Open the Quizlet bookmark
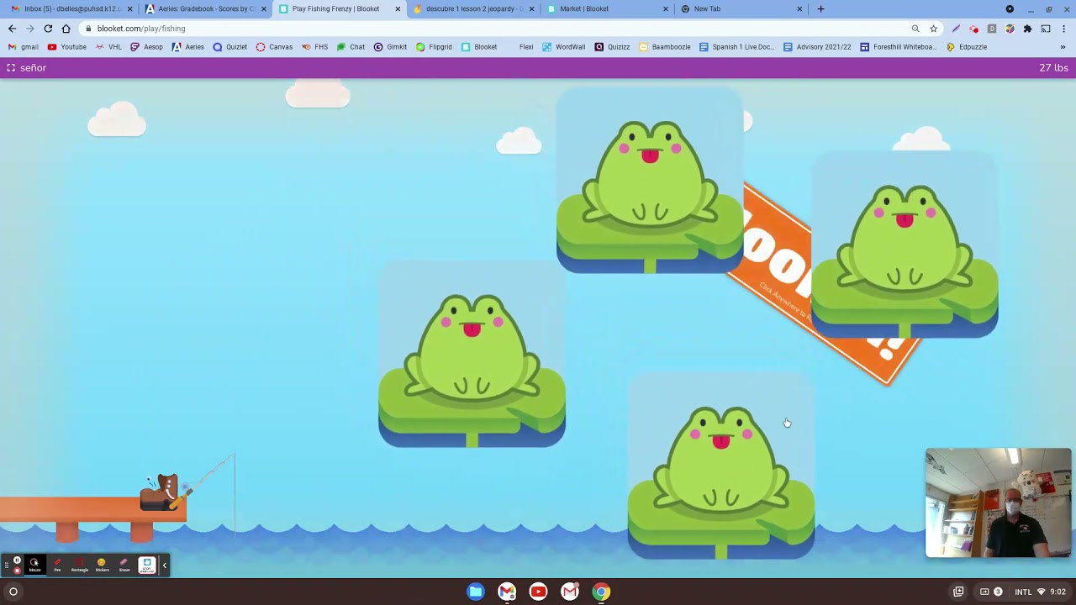The width and height of the screenshot is (1076, 605). pos(229,47)
